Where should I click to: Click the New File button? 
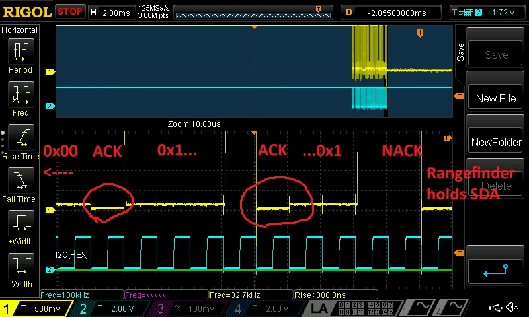(495, 98)
